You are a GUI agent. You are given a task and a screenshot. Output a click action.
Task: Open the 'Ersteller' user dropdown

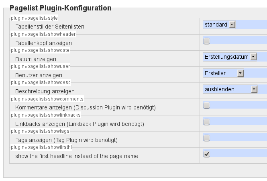point(224,73)
